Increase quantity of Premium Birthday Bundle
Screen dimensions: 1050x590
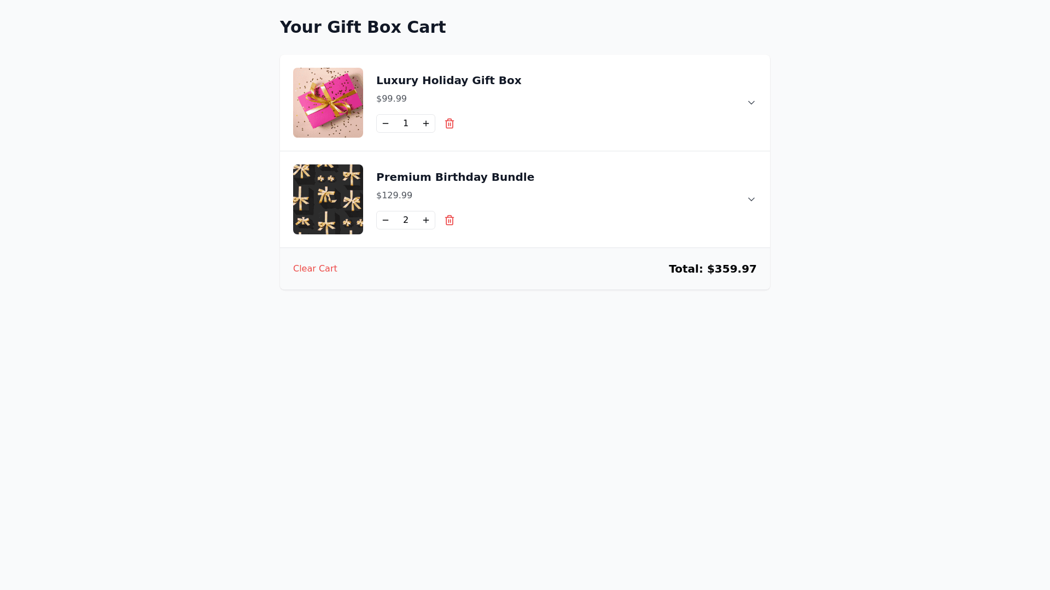(426, 220)
